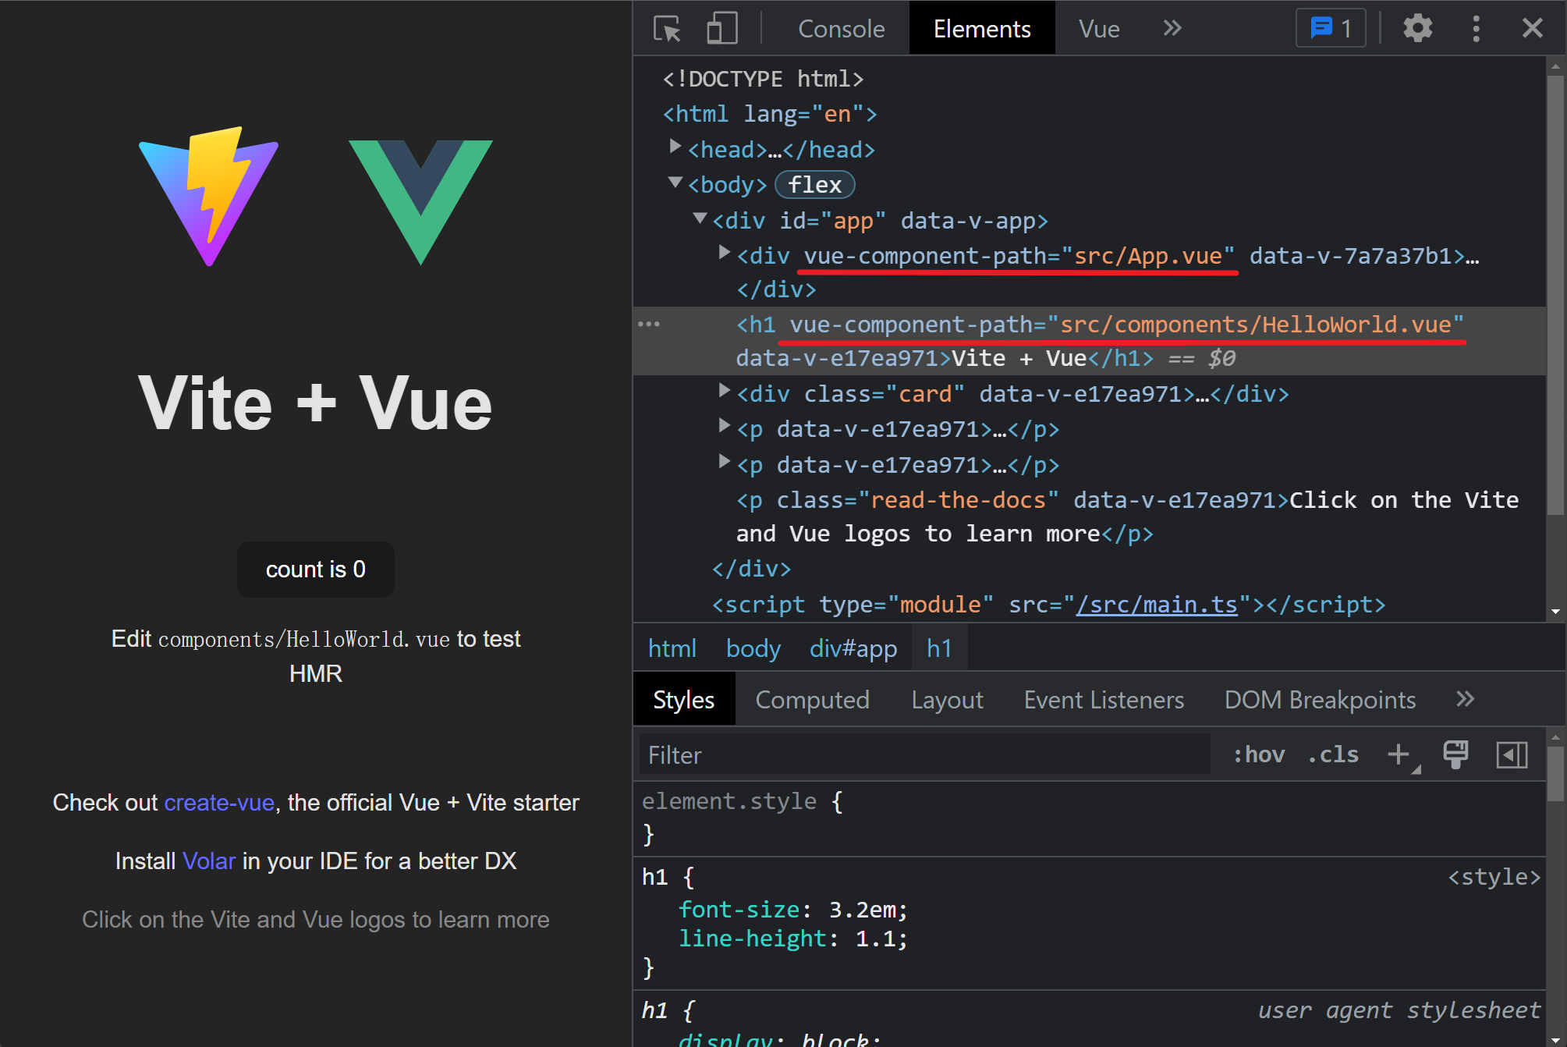Screen dimensions: 1567x1047
Task: Activate the inspect element picker icon
Action: [x=667, y=29]
